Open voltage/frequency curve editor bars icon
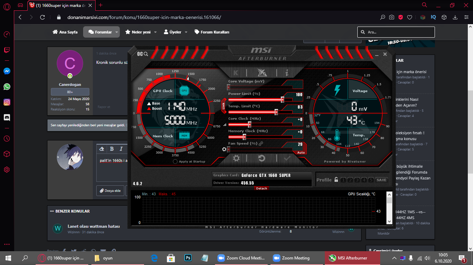The width and height of the screenshot is (473, 265). pos(225,125)
